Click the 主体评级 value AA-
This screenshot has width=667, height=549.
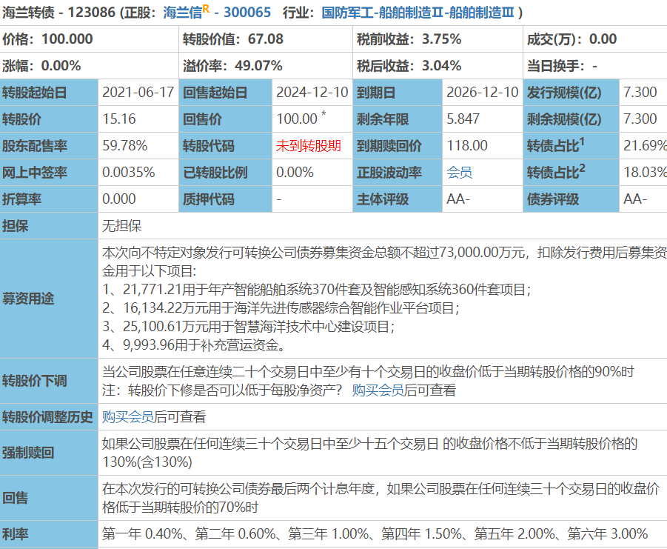[x=458, y=199]
